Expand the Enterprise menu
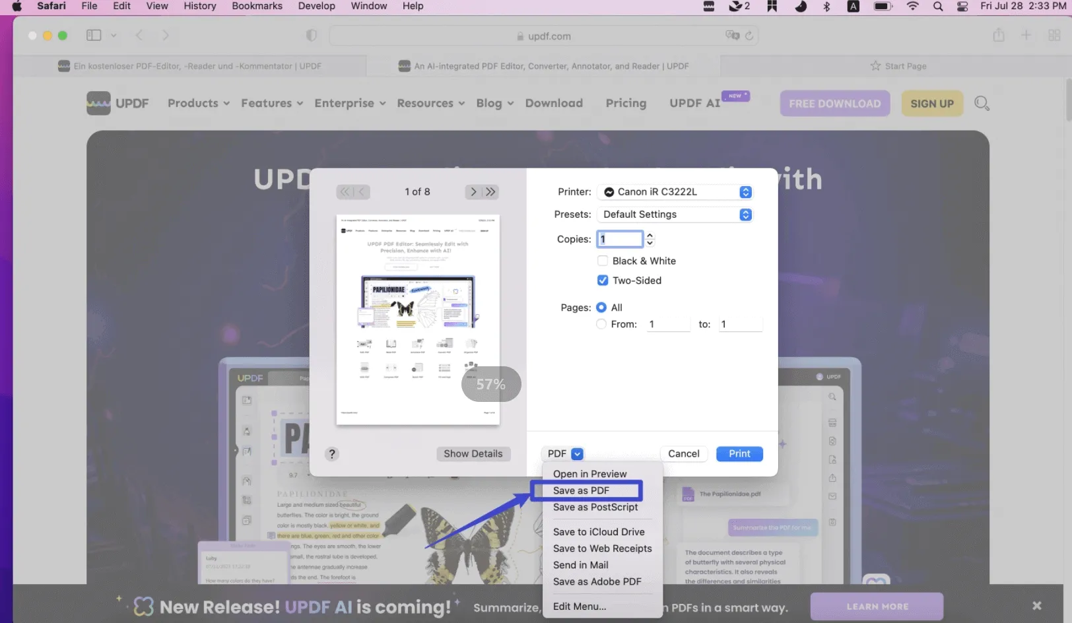Screen dimensions: 1072x623 (x=350, y=103)
